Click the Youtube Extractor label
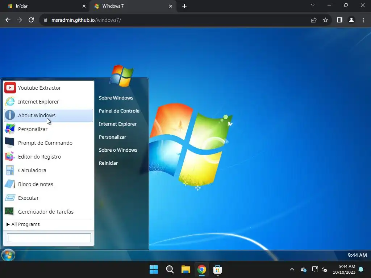The width and height of the screenshot is (371, 278). click(x=39, y=88)
